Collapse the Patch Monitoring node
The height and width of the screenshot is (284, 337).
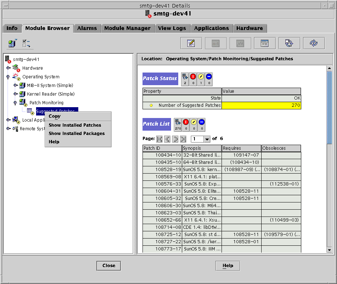[15, 103]
